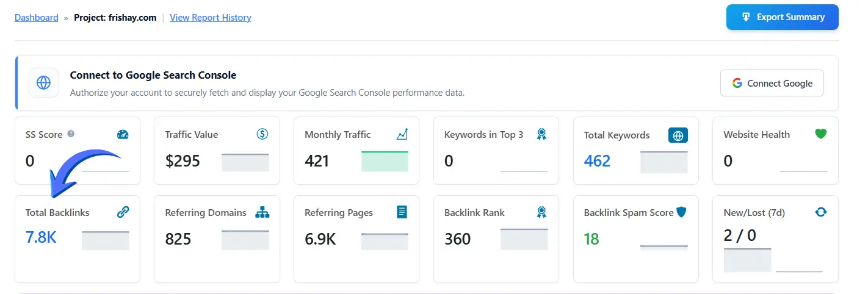Click the SS Score help question mark

click(x=71, y=134)
